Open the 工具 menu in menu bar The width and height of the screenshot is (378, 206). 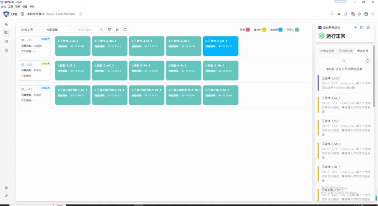click(x=11, y=7)
